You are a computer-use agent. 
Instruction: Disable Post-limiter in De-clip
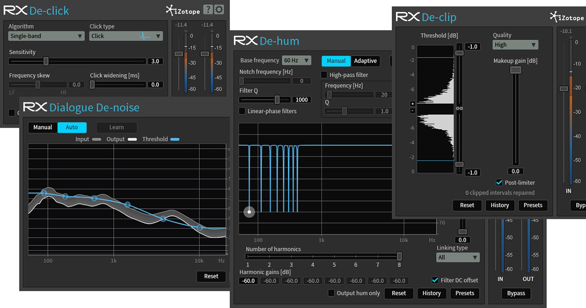click(499, 182)
